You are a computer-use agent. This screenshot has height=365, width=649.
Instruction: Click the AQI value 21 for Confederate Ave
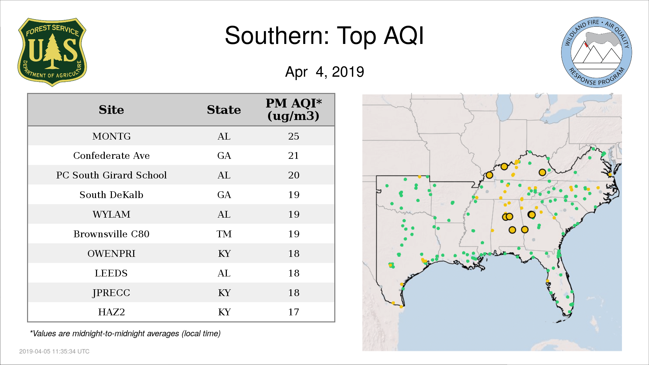(x=293, y=156)
